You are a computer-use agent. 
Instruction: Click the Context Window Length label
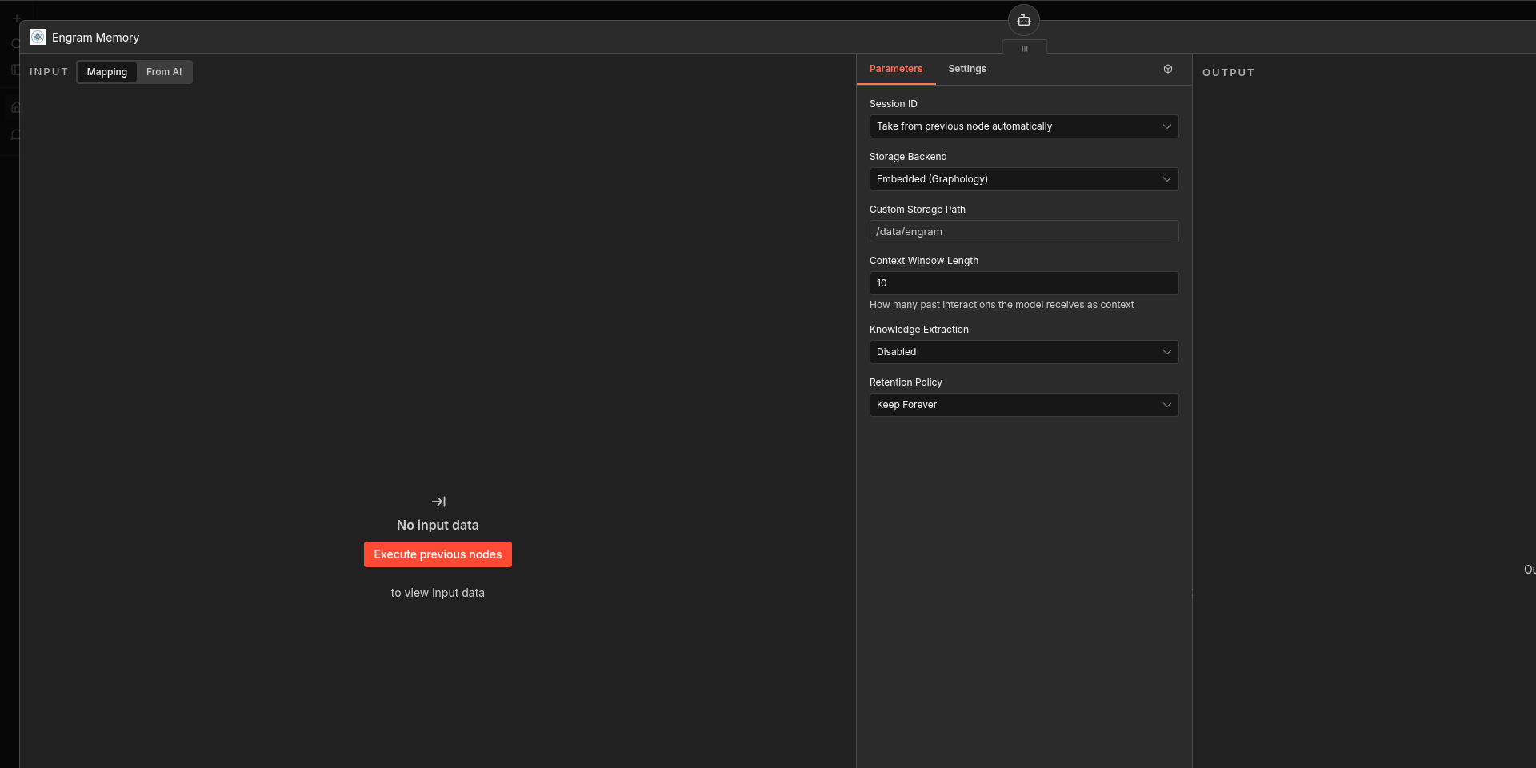(924, 261)
